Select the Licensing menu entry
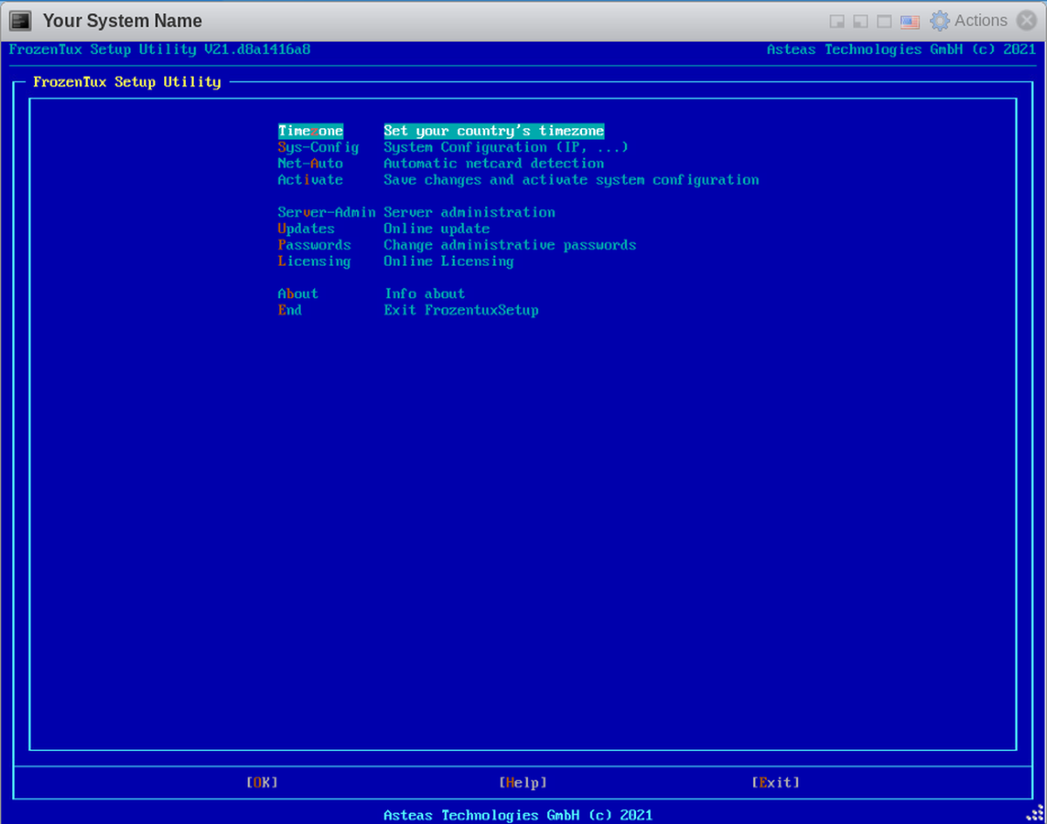1047x824 pixels. [314, 261]
